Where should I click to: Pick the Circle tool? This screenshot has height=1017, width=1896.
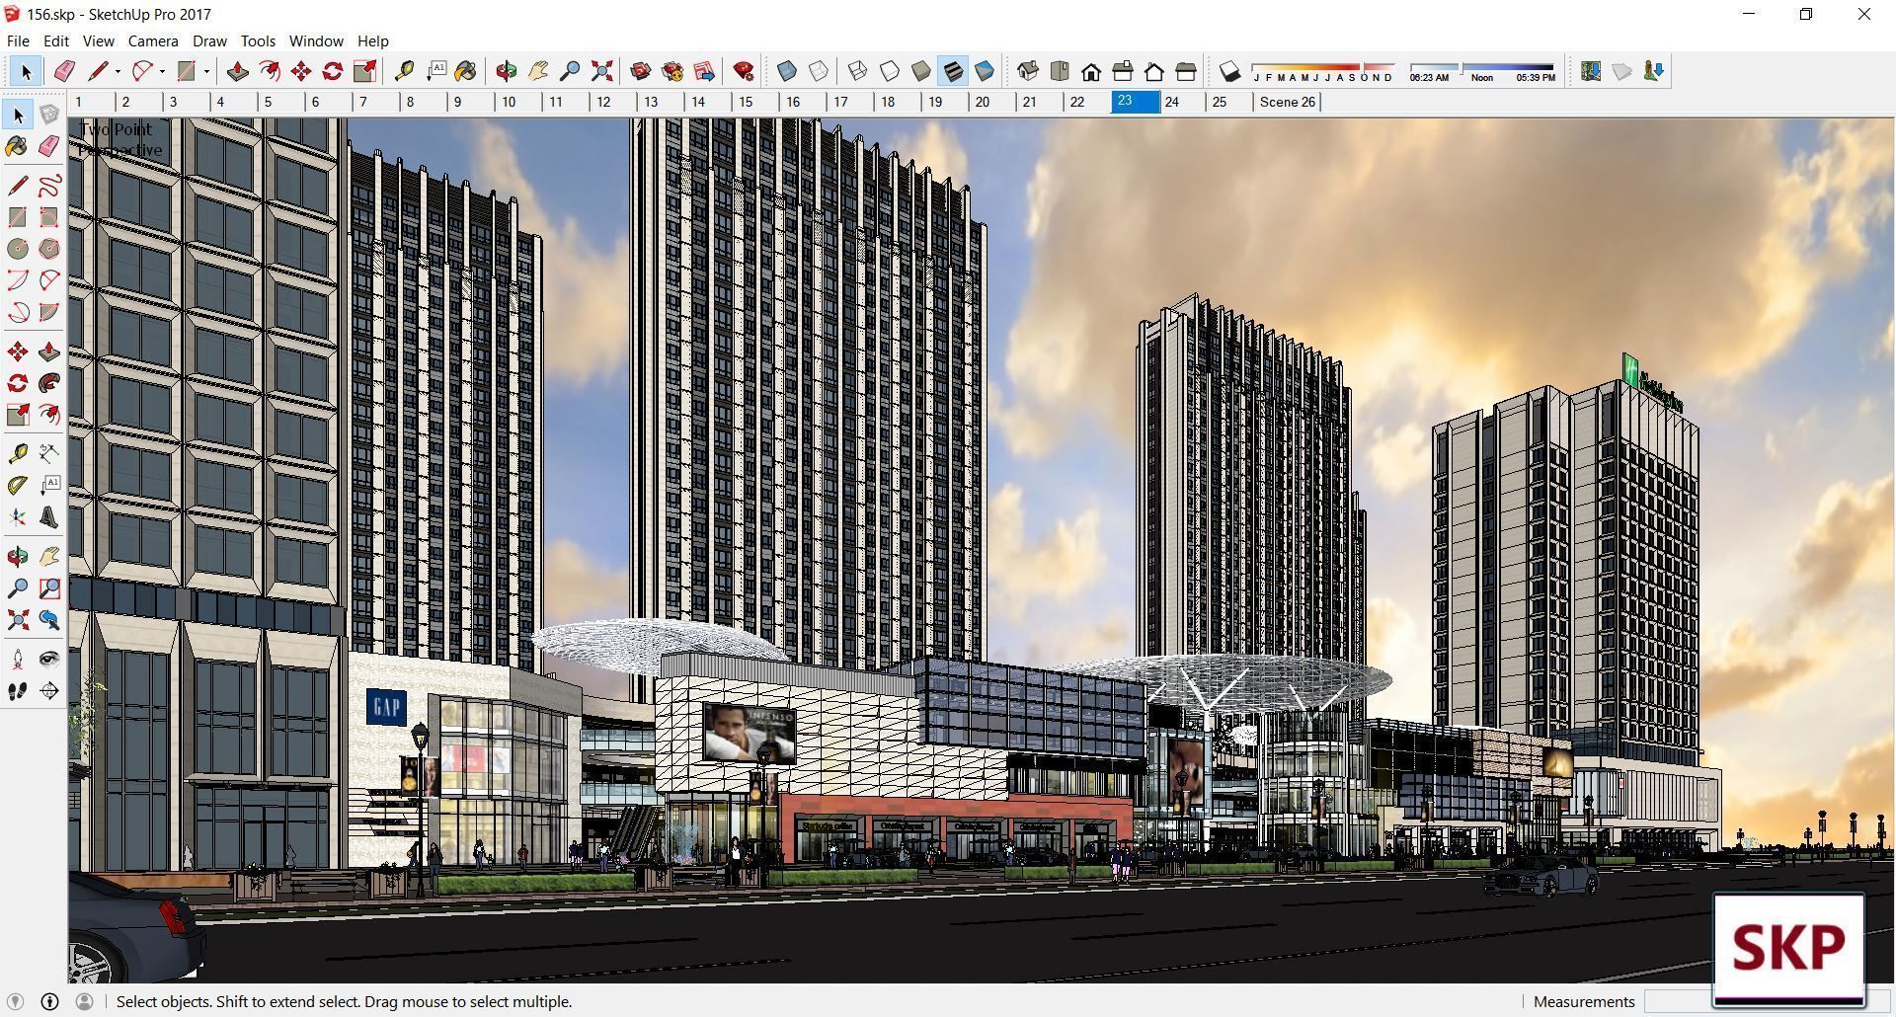18,249
